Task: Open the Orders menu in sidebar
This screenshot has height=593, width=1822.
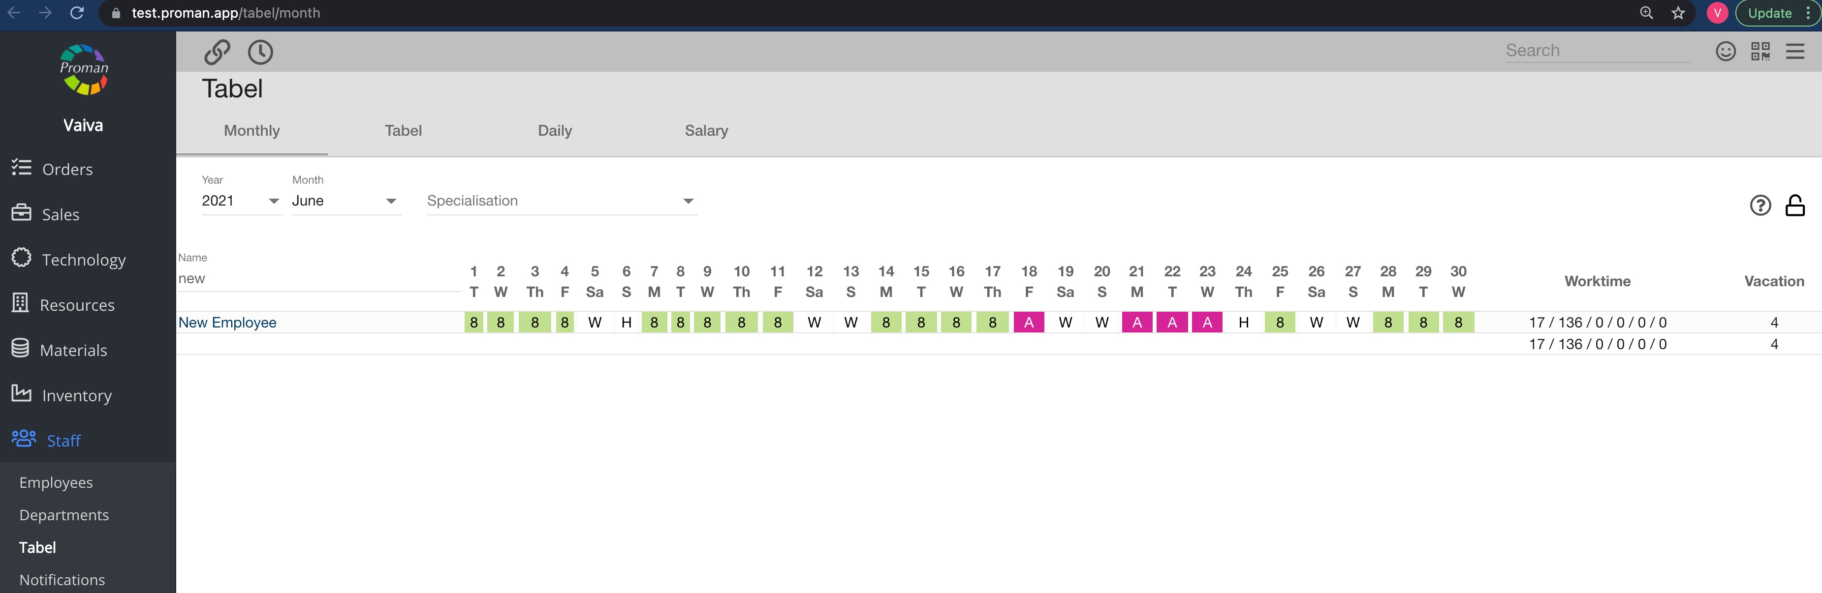Action: pos(67,170)
